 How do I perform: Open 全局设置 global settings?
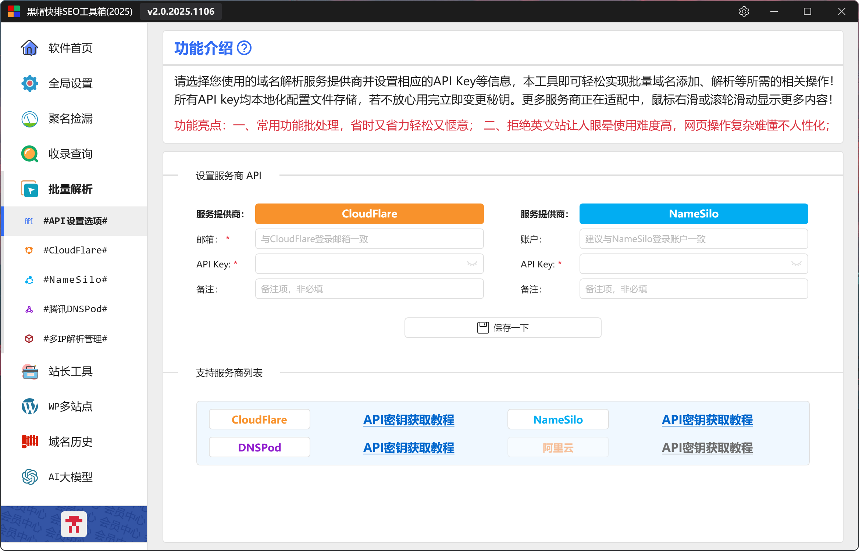[x=70, y=83]
